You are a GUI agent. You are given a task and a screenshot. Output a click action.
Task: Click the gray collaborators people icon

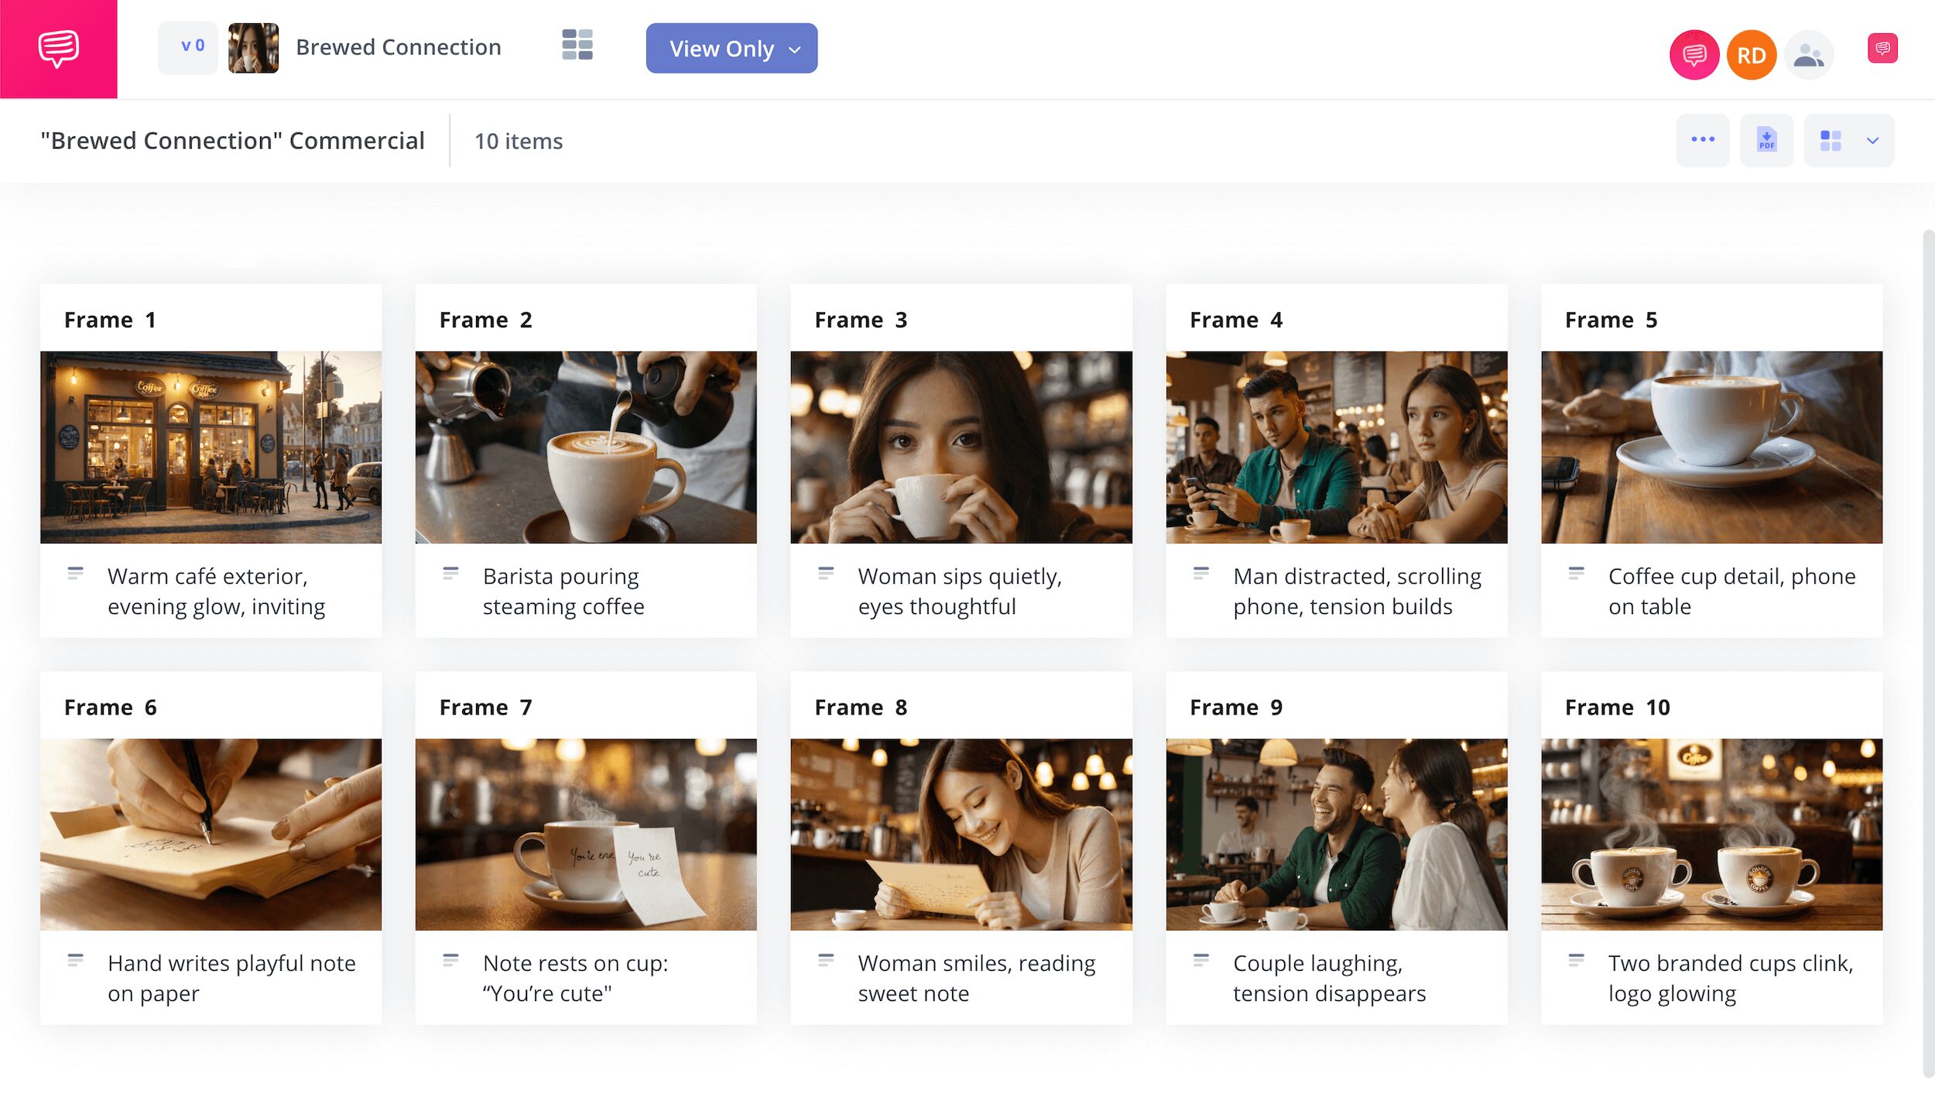tap(1808, 55)
